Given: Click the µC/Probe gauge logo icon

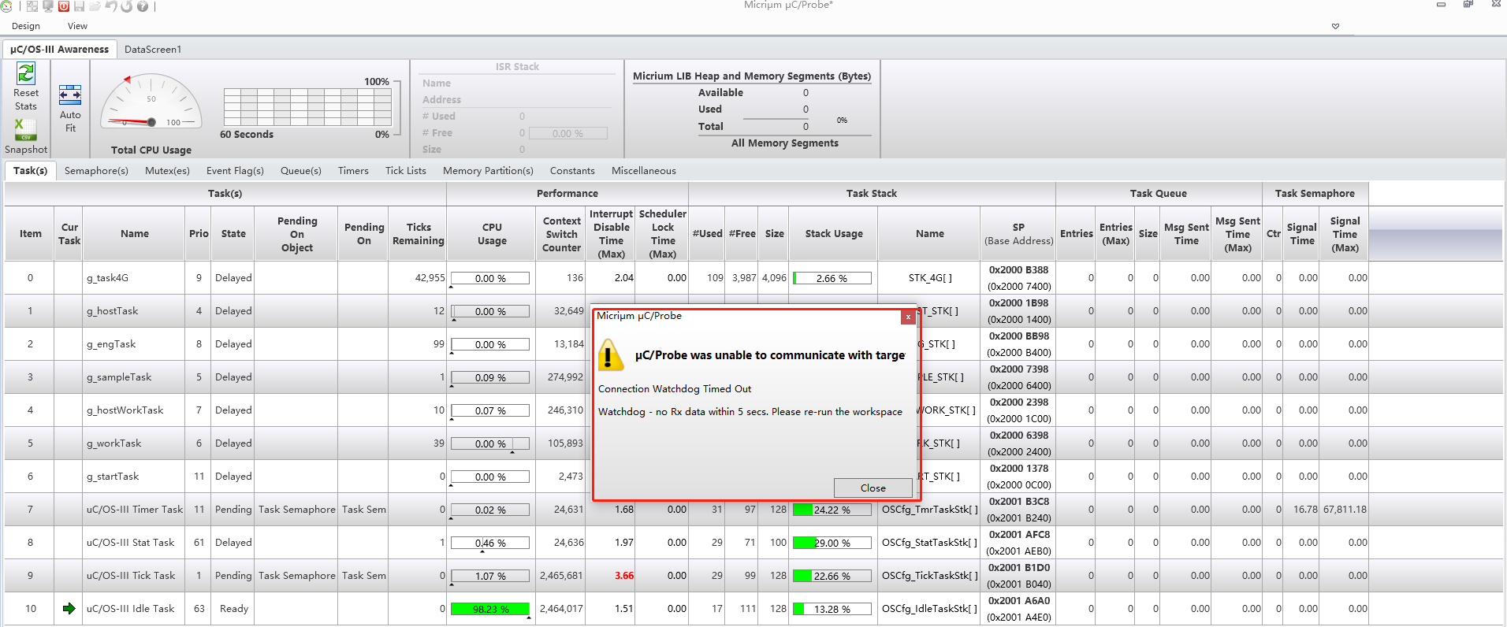Looking at the screenshot, I should (7, 6).
